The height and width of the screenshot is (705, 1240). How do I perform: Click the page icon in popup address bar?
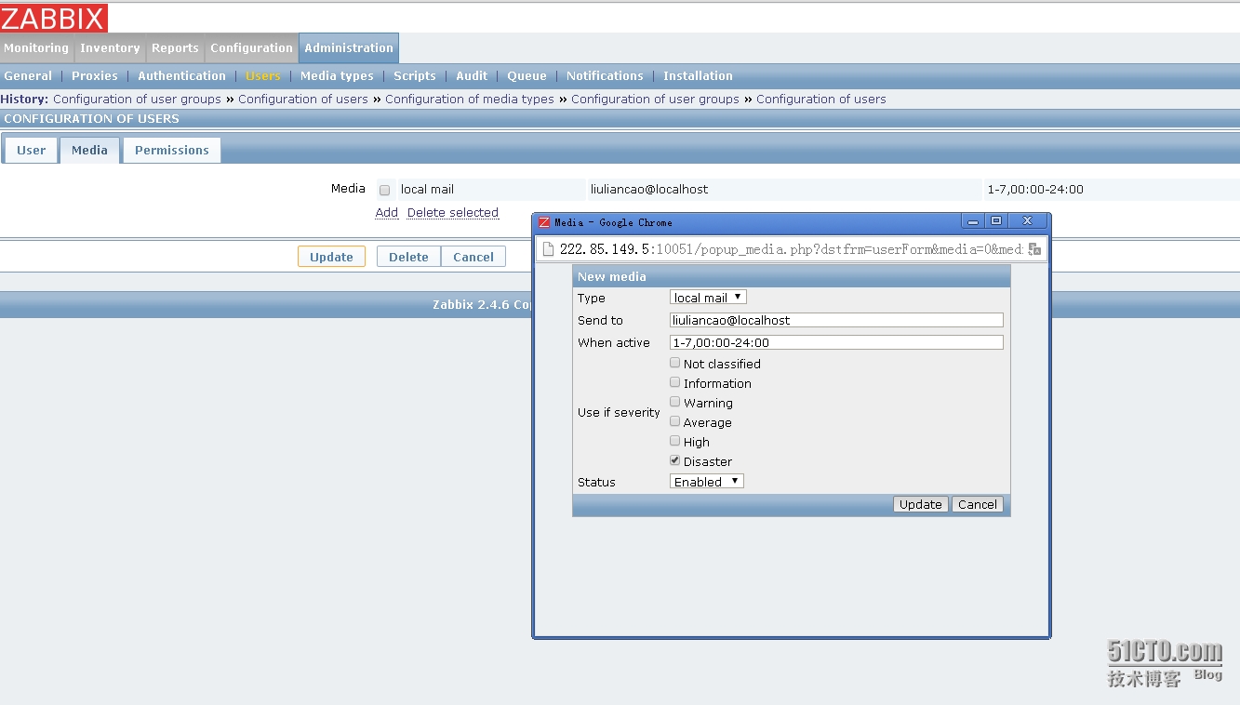click(548, 249)
